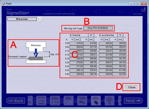Select freezing -X value 384.16
The image size is (149, 109).
[90, 74]
